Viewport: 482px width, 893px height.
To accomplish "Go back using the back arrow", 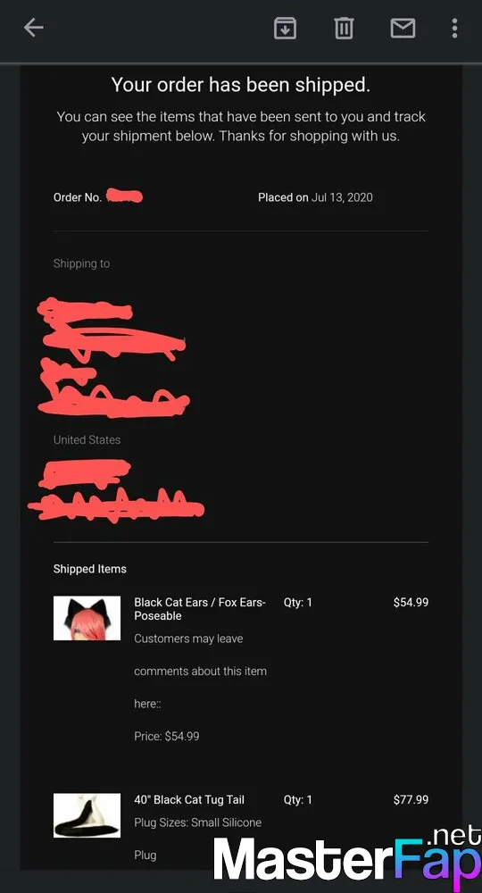I will [34, 28].
